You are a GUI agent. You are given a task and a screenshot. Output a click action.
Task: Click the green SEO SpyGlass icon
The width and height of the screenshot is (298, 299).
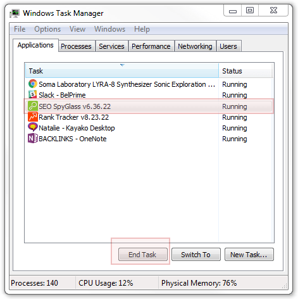pos(33,106)
